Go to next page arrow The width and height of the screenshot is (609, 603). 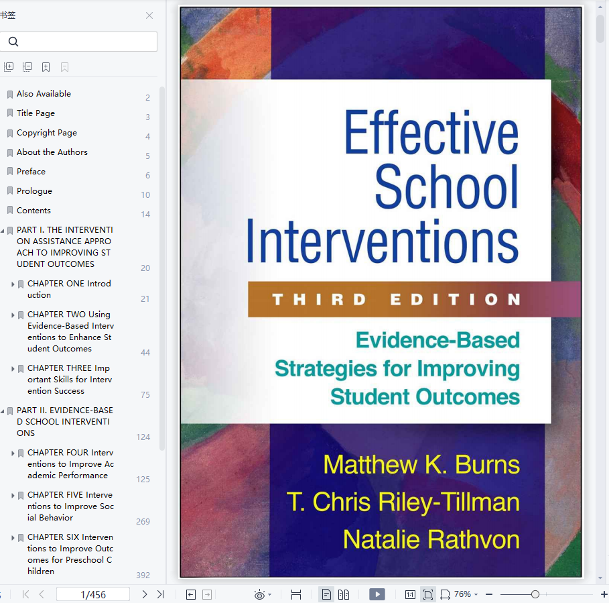pos(145,594)
